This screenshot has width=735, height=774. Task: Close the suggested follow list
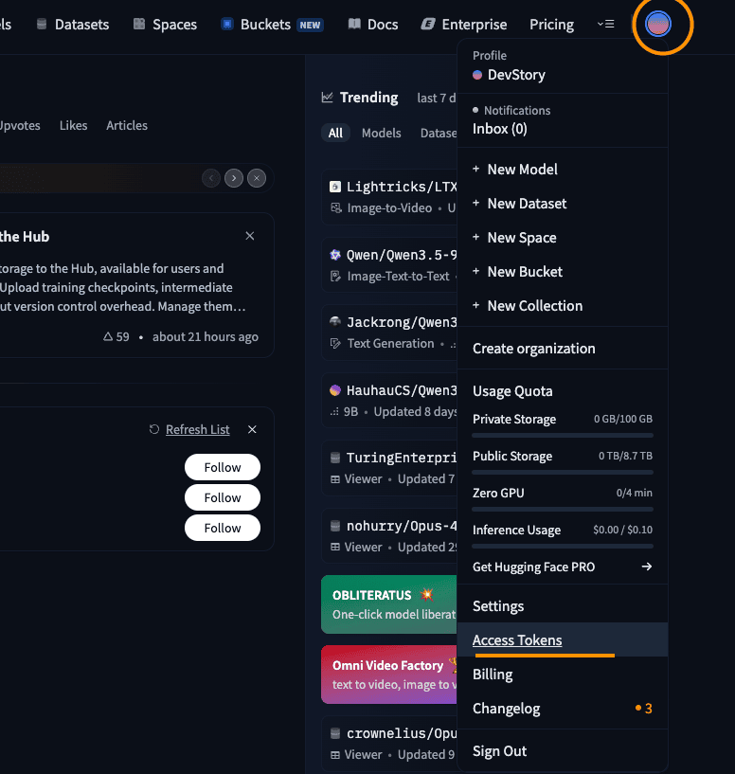(x=252, y=429)
